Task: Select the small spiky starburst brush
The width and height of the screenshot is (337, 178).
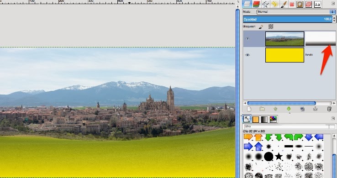Action: 269,147
